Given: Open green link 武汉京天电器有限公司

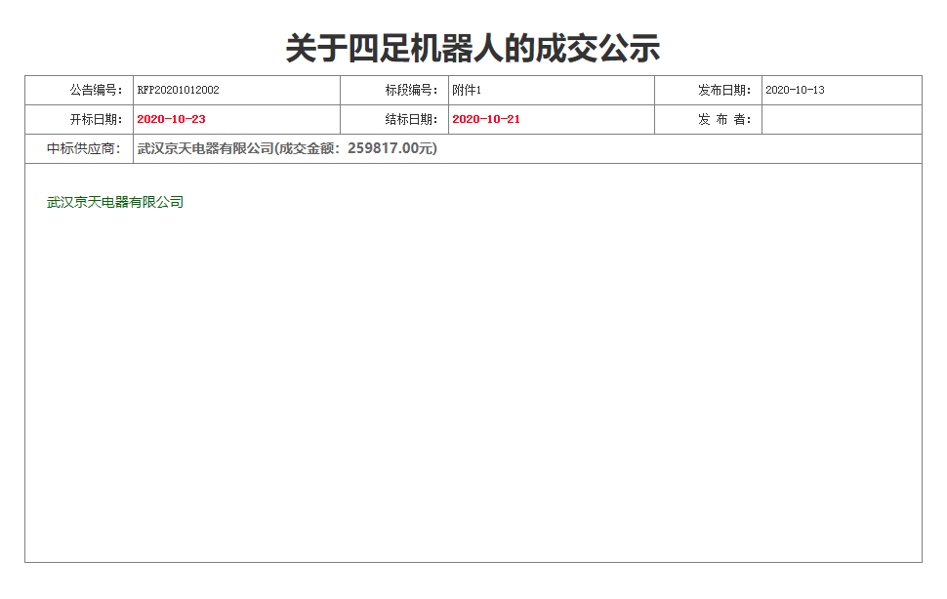Looking at the screenshot, I should coord(115,202).
